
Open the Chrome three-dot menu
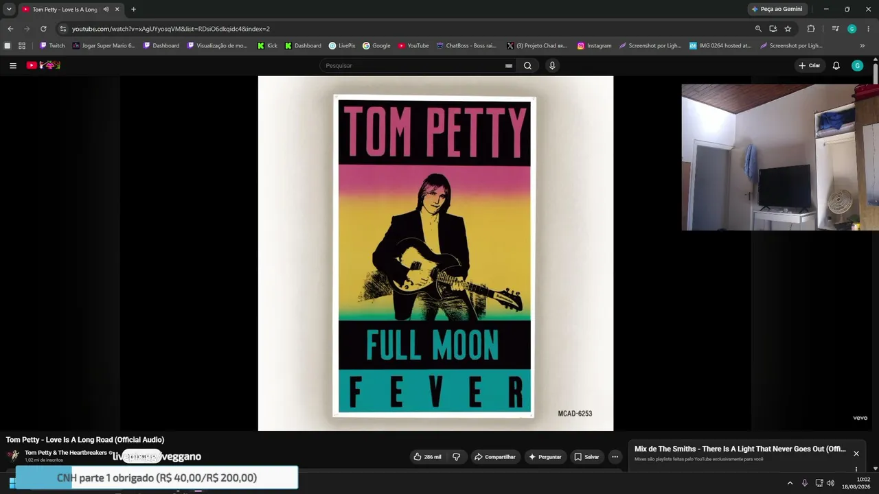pos(869,29)
